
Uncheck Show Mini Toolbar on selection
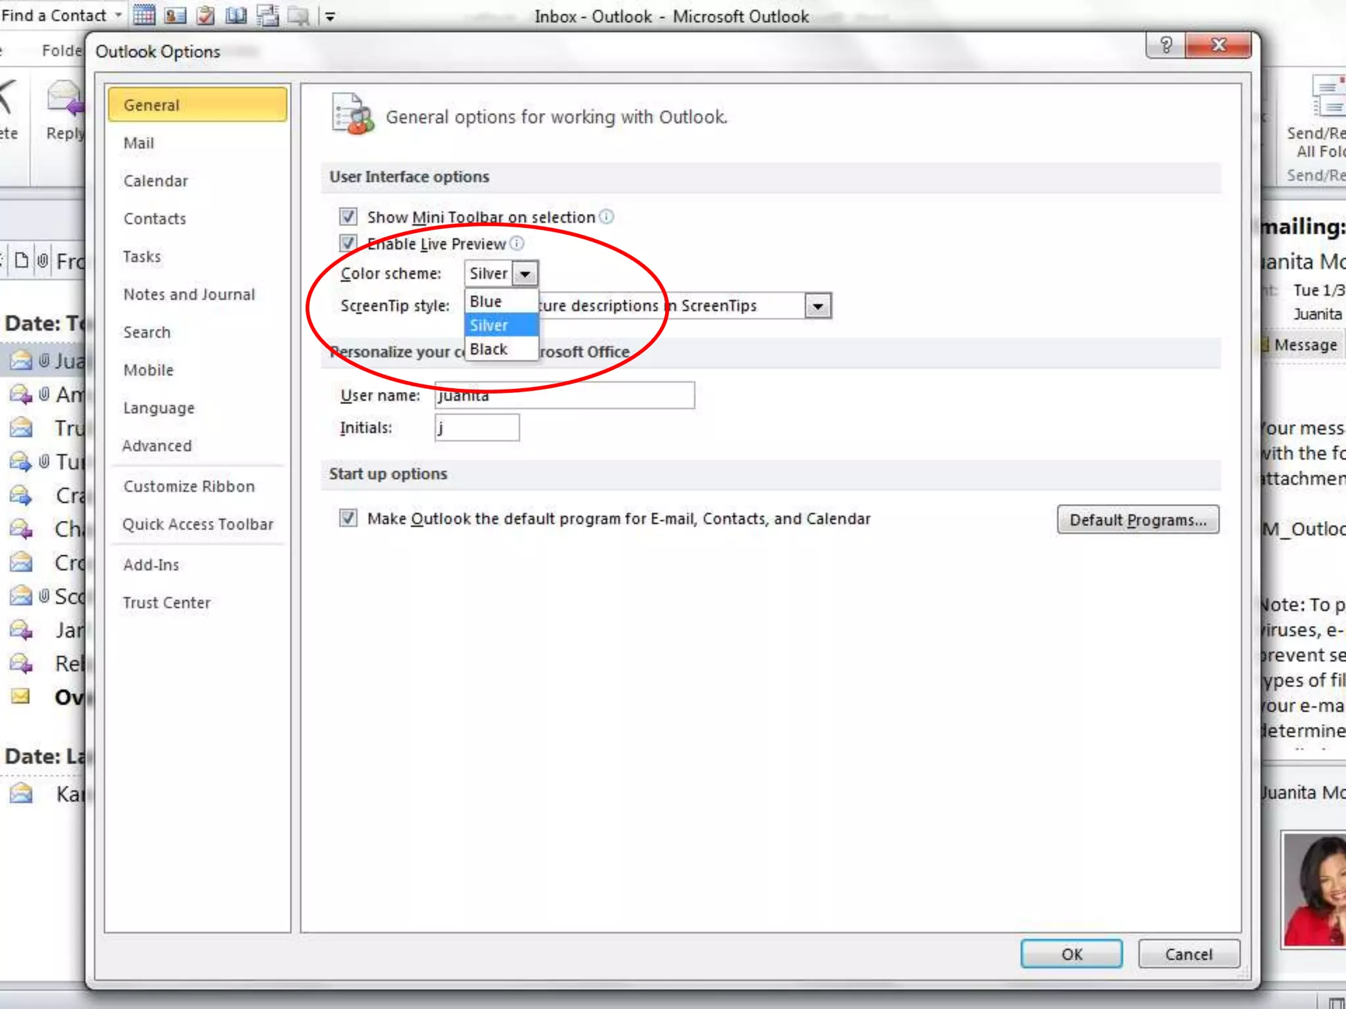[x=348, y=216]
